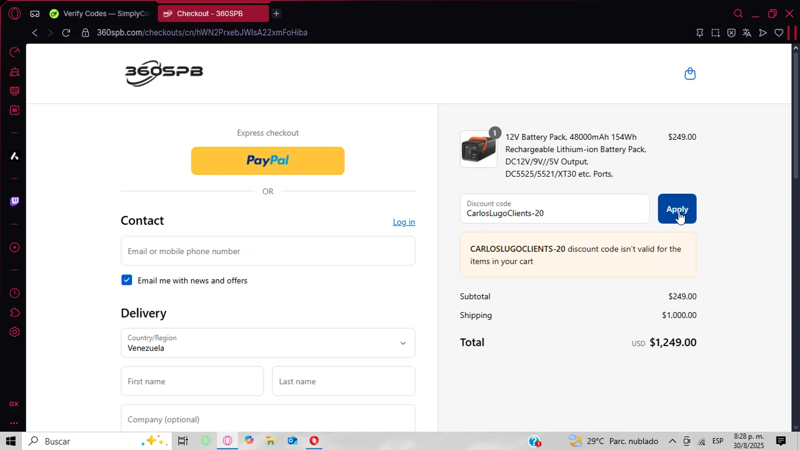The height and width of the screenshot is (450, 800).
Task: Select the Checkout - 360SPB tab
Action: 213,13
